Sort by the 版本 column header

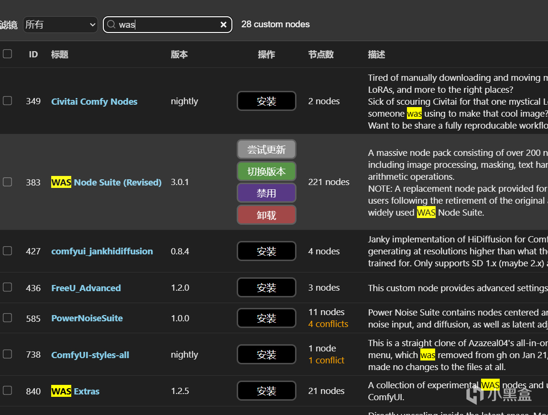[179, 55]
